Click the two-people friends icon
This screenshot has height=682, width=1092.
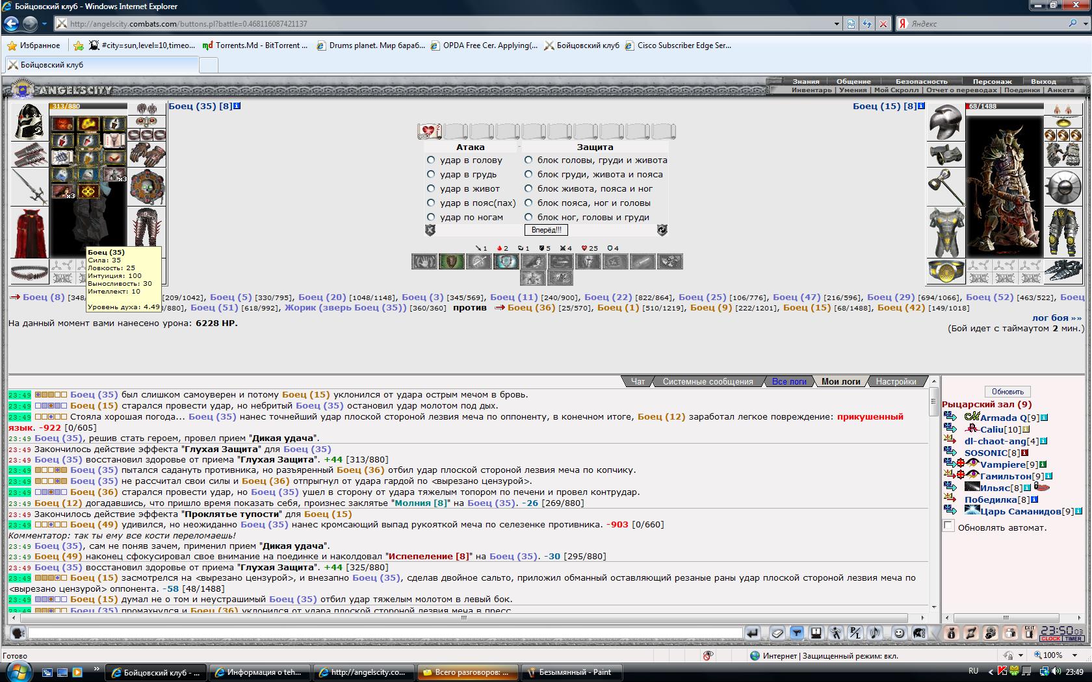click(x=1010, y=633)
